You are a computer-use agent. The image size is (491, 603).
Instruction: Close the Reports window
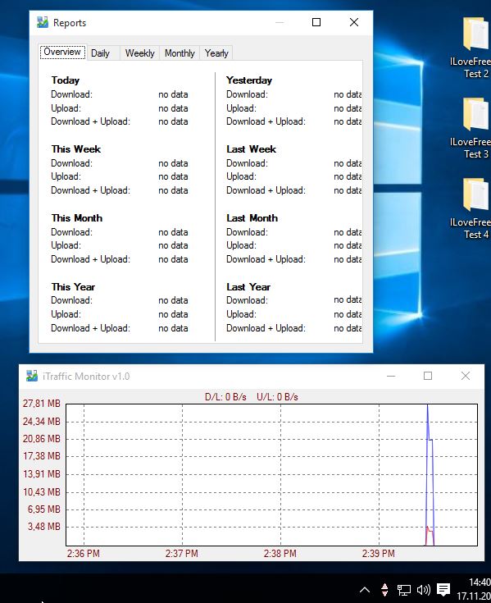pos(354,22)
